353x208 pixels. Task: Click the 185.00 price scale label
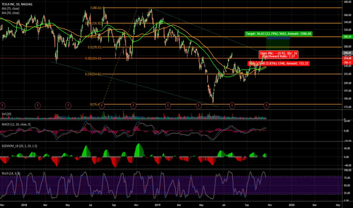coord(348,98)
